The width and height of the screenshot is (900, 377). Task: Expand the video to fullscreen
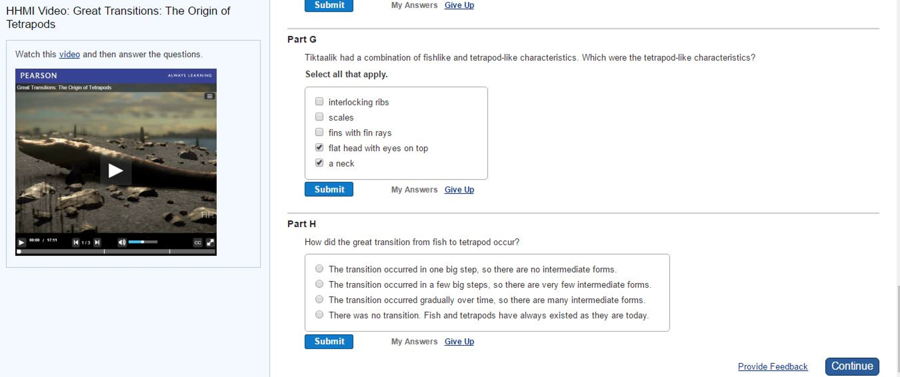click(210, 242)
